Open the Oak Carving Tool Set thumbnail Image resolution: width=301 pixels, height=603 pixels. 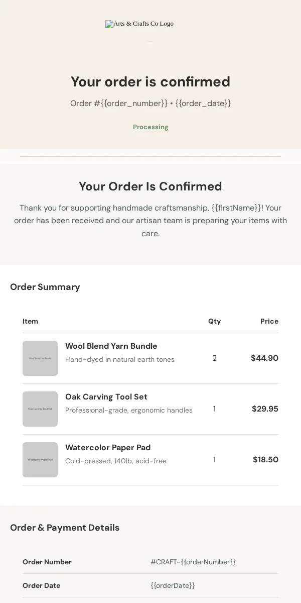[x=40, y=409]
